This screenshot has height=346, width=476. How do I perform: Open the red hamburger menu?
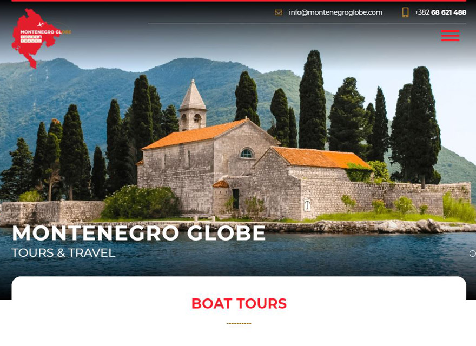450,36
